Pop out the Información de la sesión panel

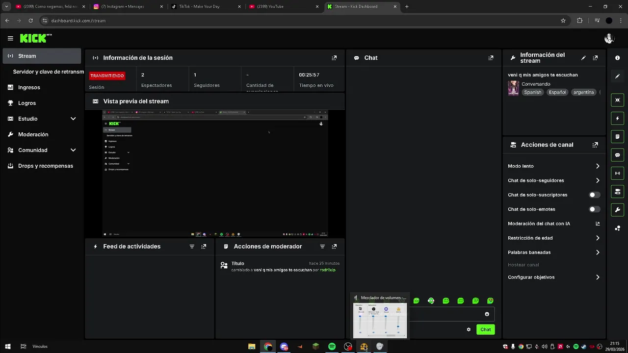334,58
